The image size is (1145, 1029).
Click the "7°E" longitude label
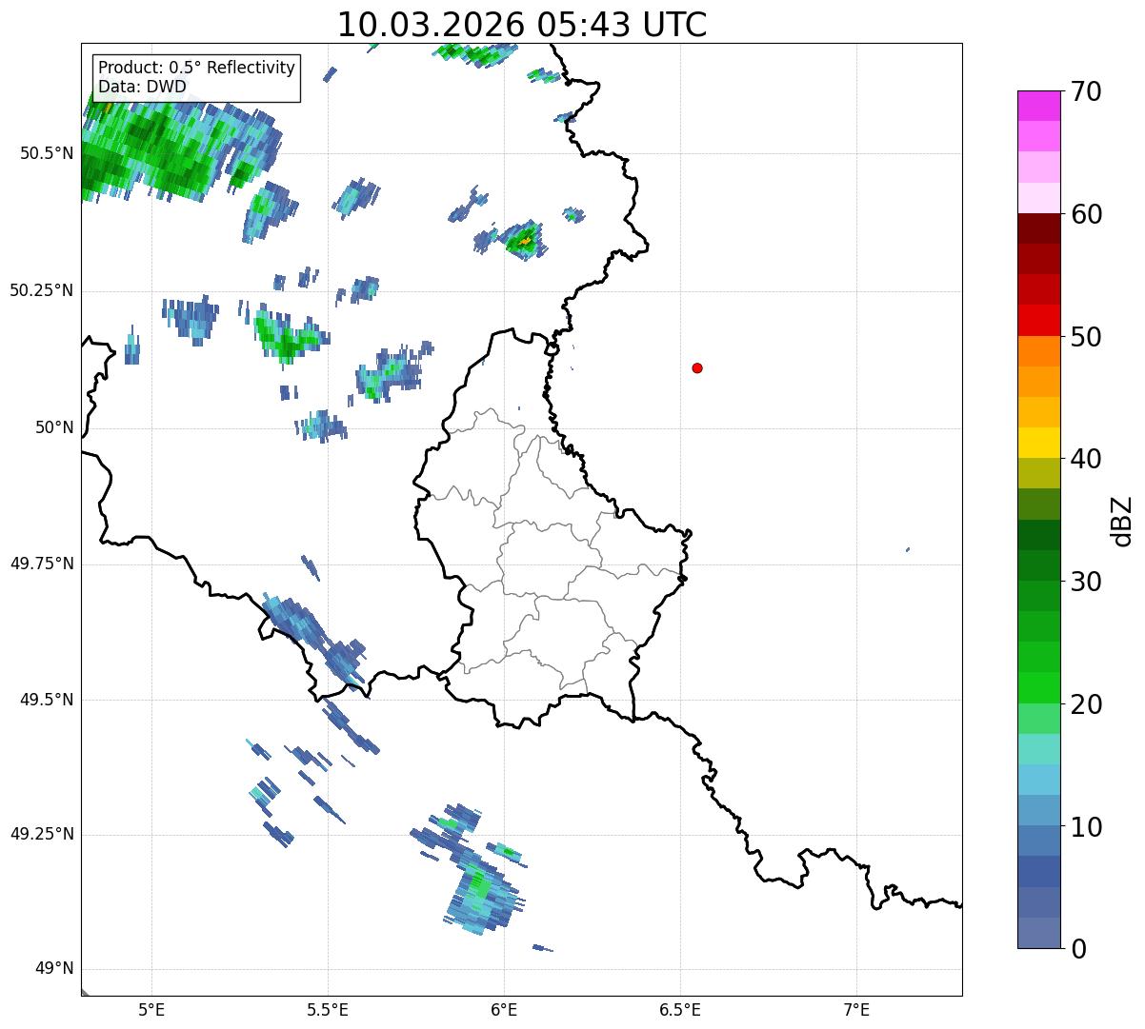pos(856,1009)
